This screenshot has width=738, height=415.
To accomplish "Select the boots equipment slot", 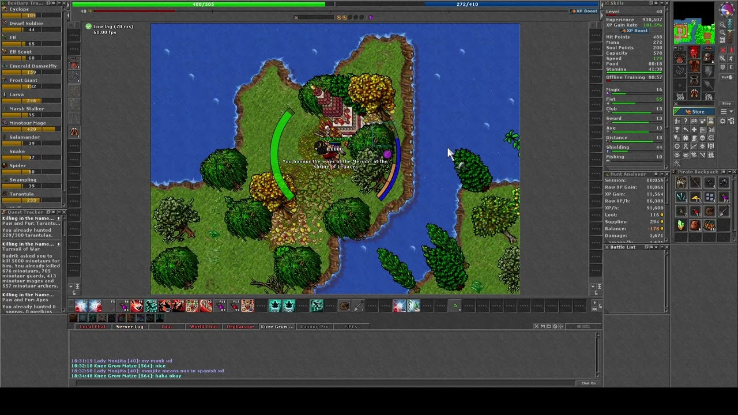I will pyautogui.click(x=694, y=93).
